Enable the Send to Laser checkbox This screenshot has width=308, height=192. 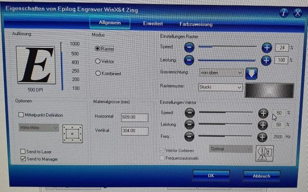click(23, 151)
